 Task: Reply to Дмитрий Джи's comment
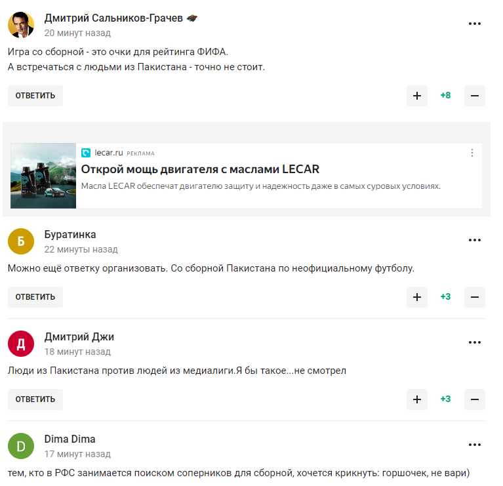pyautogui.click(x=35, y=399)
